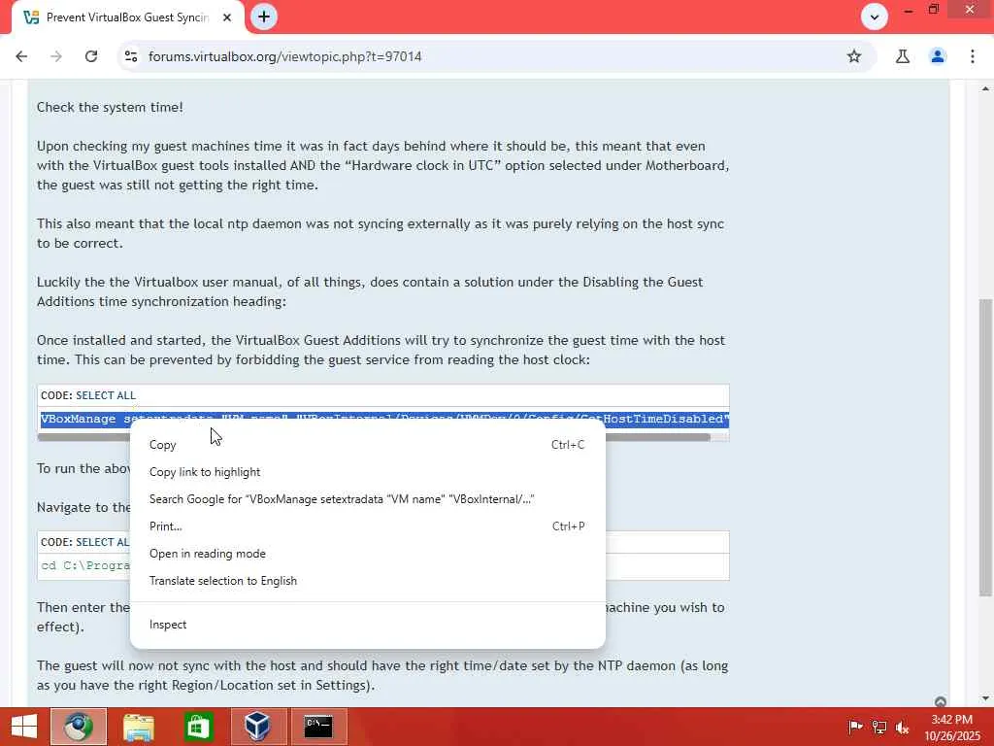Open Chrome Labs flask icon
Image resolution: width=994 pixels, height=746 pixels.
pos(903,56)
